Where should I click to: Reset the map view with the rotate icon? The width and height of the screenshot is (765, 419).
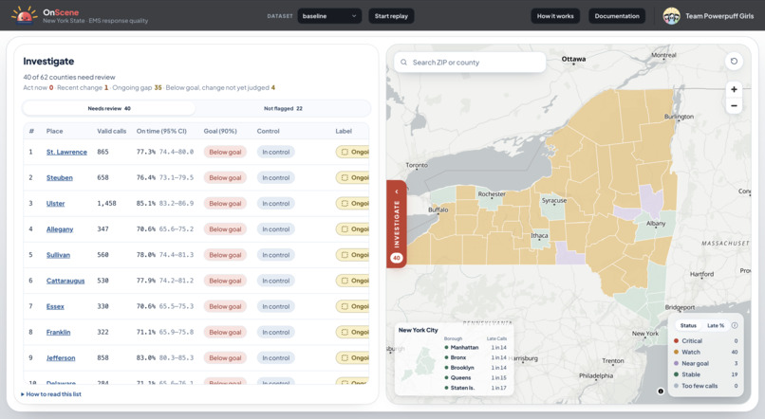tap(734, 62)
